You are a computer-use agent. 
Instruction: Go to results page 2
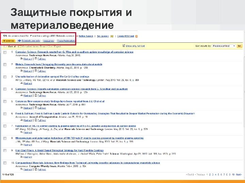click(x=210, y=175)
